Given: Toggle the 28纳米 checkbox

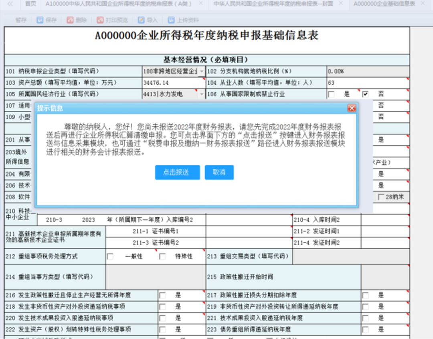Looking at the screenshot, I should (x=381, y=197).
